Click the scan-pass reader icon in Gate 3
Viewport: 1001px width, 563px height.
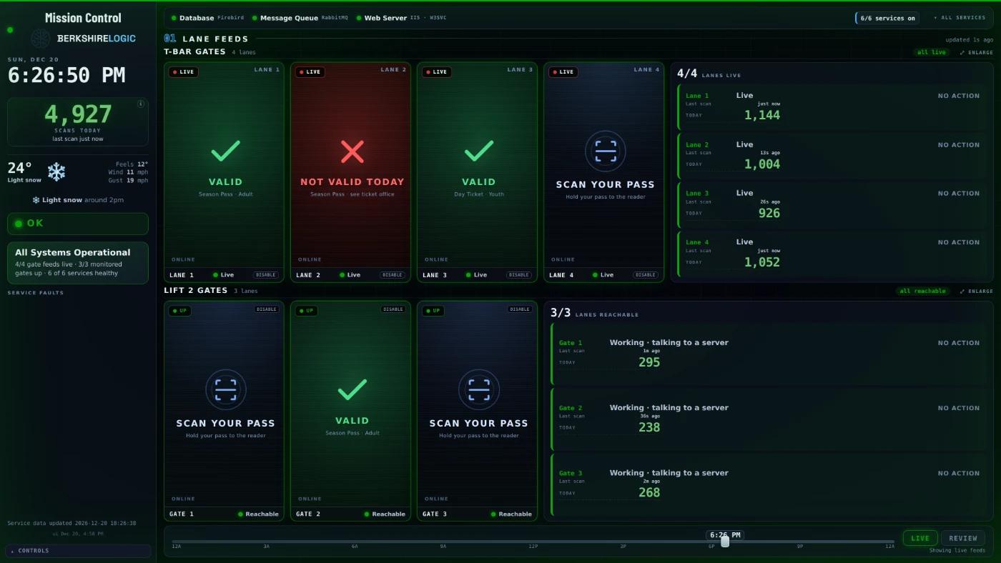point(479,390)
